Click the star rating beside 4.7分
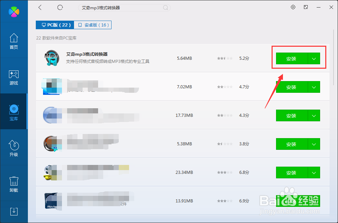 click(225, 87)
